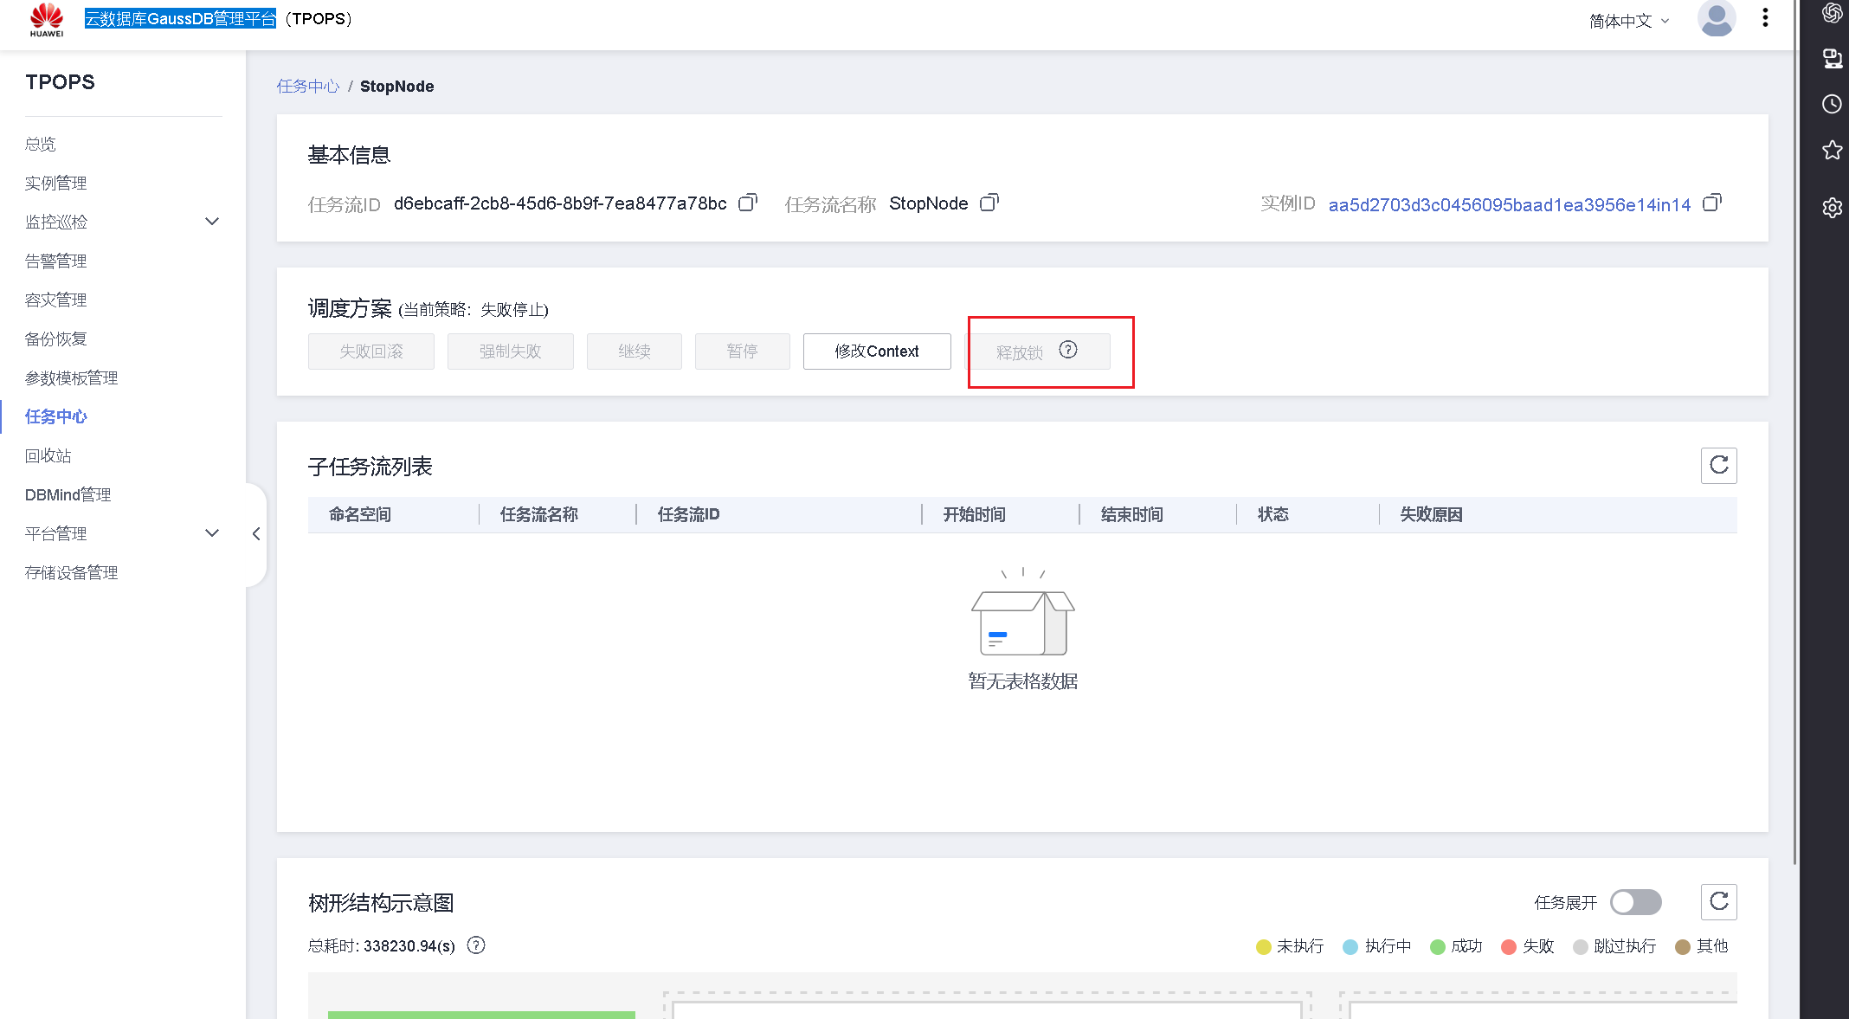Refresh the tree structure diagram

[x=1718, y=902]
